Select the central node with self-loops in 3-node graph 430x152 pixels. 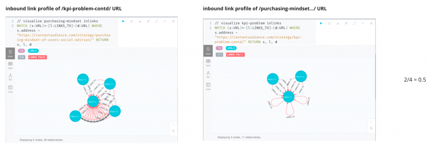coord(289,97)
